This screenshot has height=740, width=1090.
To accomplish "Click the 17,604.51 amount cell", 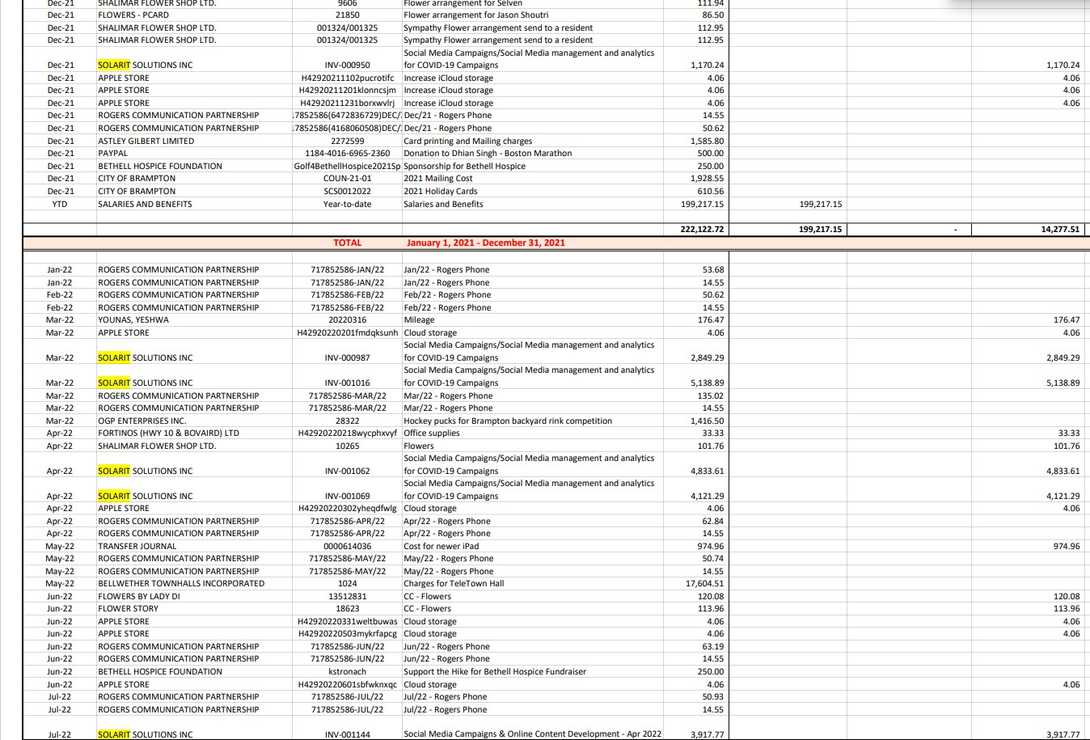I will coord(705,583).
